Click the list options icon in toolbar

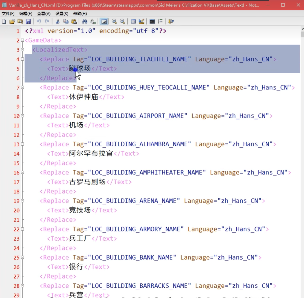pyautogui.click(x=160, y=21)
